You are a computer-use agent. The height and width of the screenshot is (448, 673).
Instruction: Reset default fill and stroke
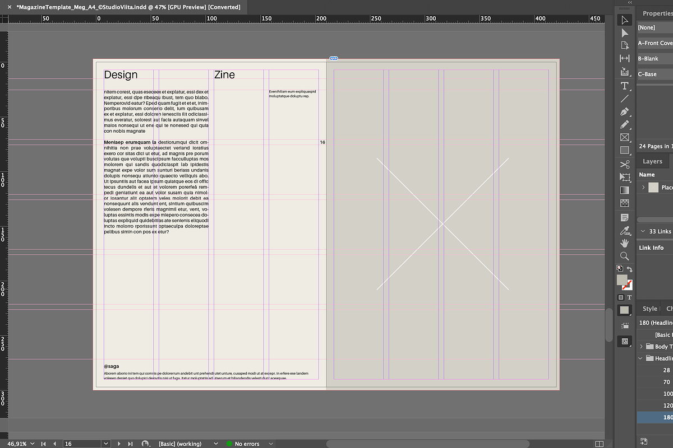click(x=619, y=269)
